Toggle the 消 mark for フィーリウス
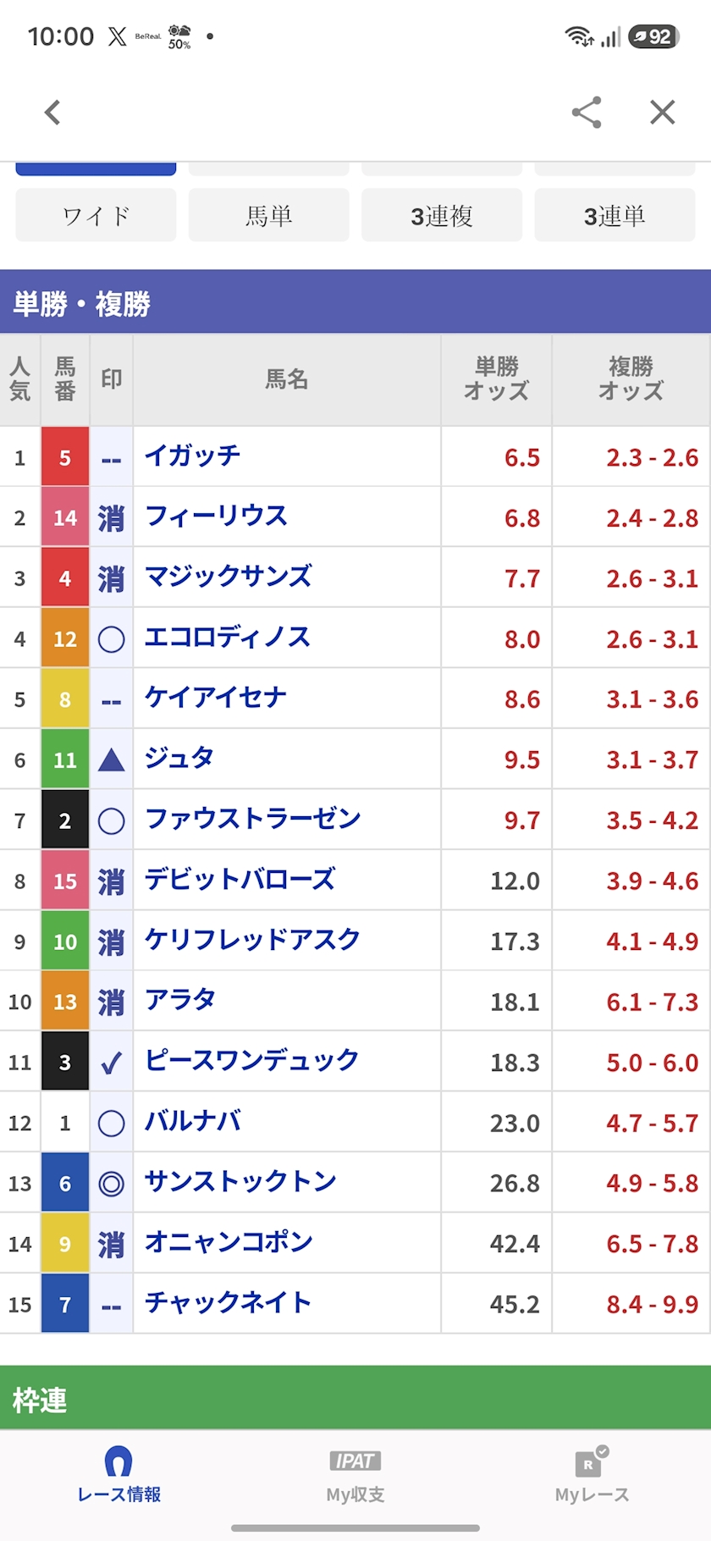711x1541 pixels. pos(111,517)
